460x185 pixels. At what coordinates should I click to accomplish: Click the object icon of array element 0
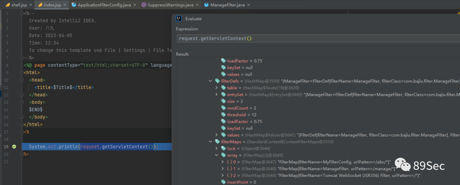pos(230,162)
